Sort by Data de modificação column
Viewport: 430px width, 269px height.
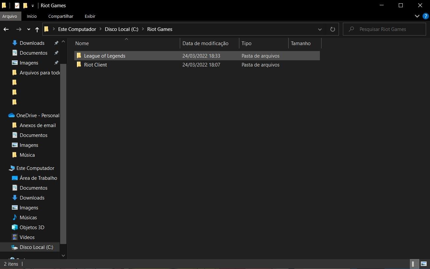[209, 43]
